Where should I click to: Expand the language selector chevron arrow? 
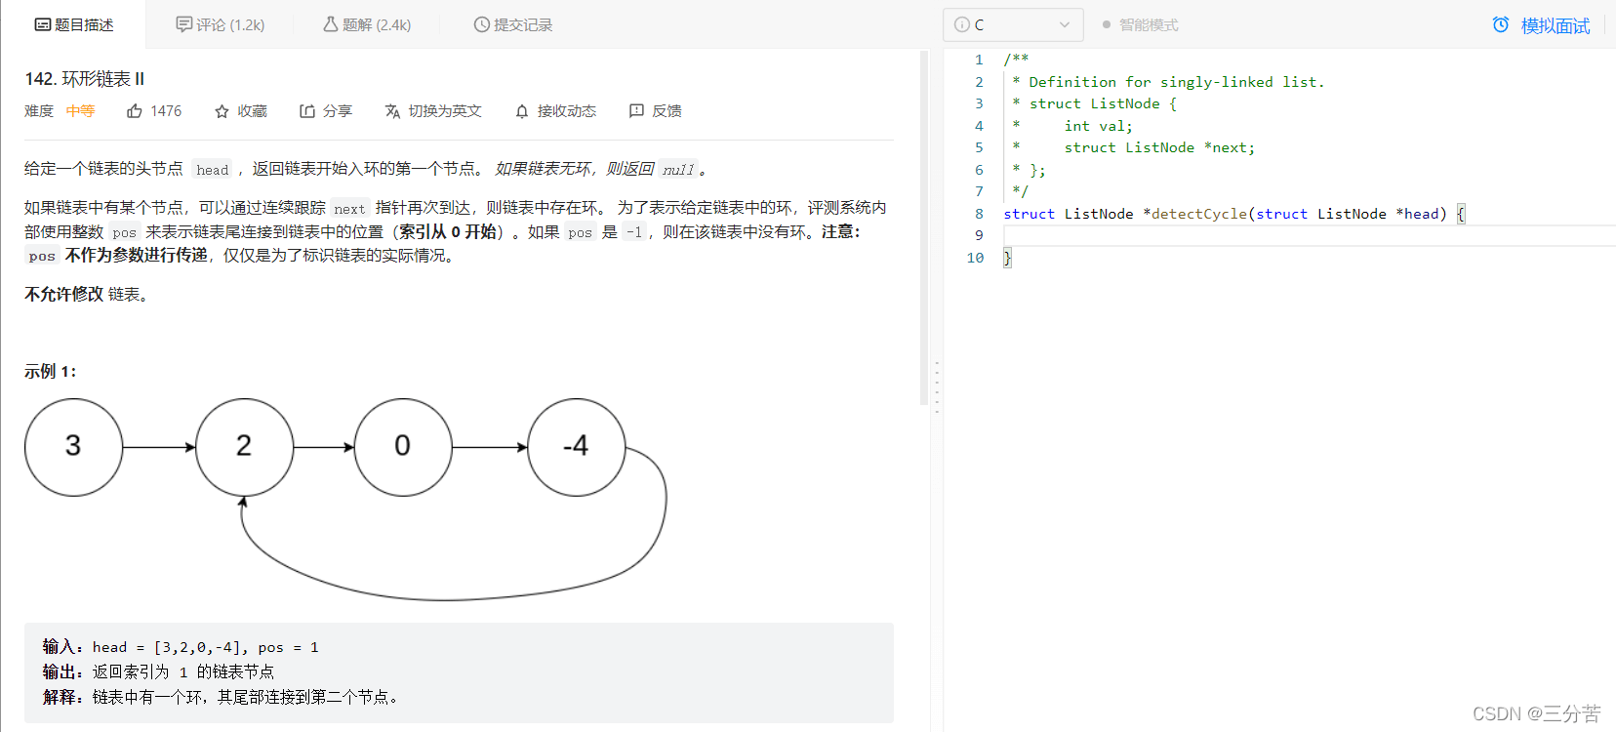(x=1065, y=24)
